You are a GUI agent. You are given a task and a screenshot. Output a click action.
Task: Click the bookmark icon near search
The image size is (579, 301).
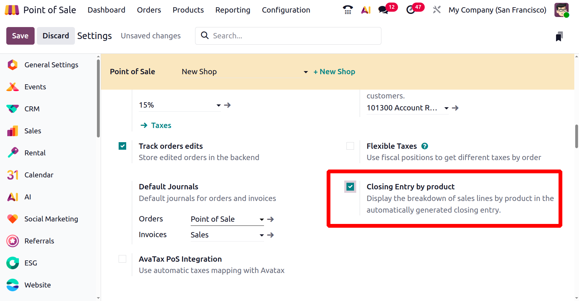coord(559,36)
